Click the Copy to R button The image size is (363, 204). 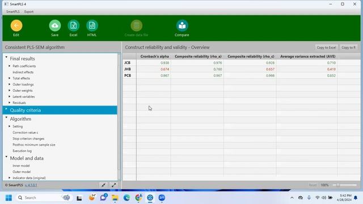pos(348,48)
